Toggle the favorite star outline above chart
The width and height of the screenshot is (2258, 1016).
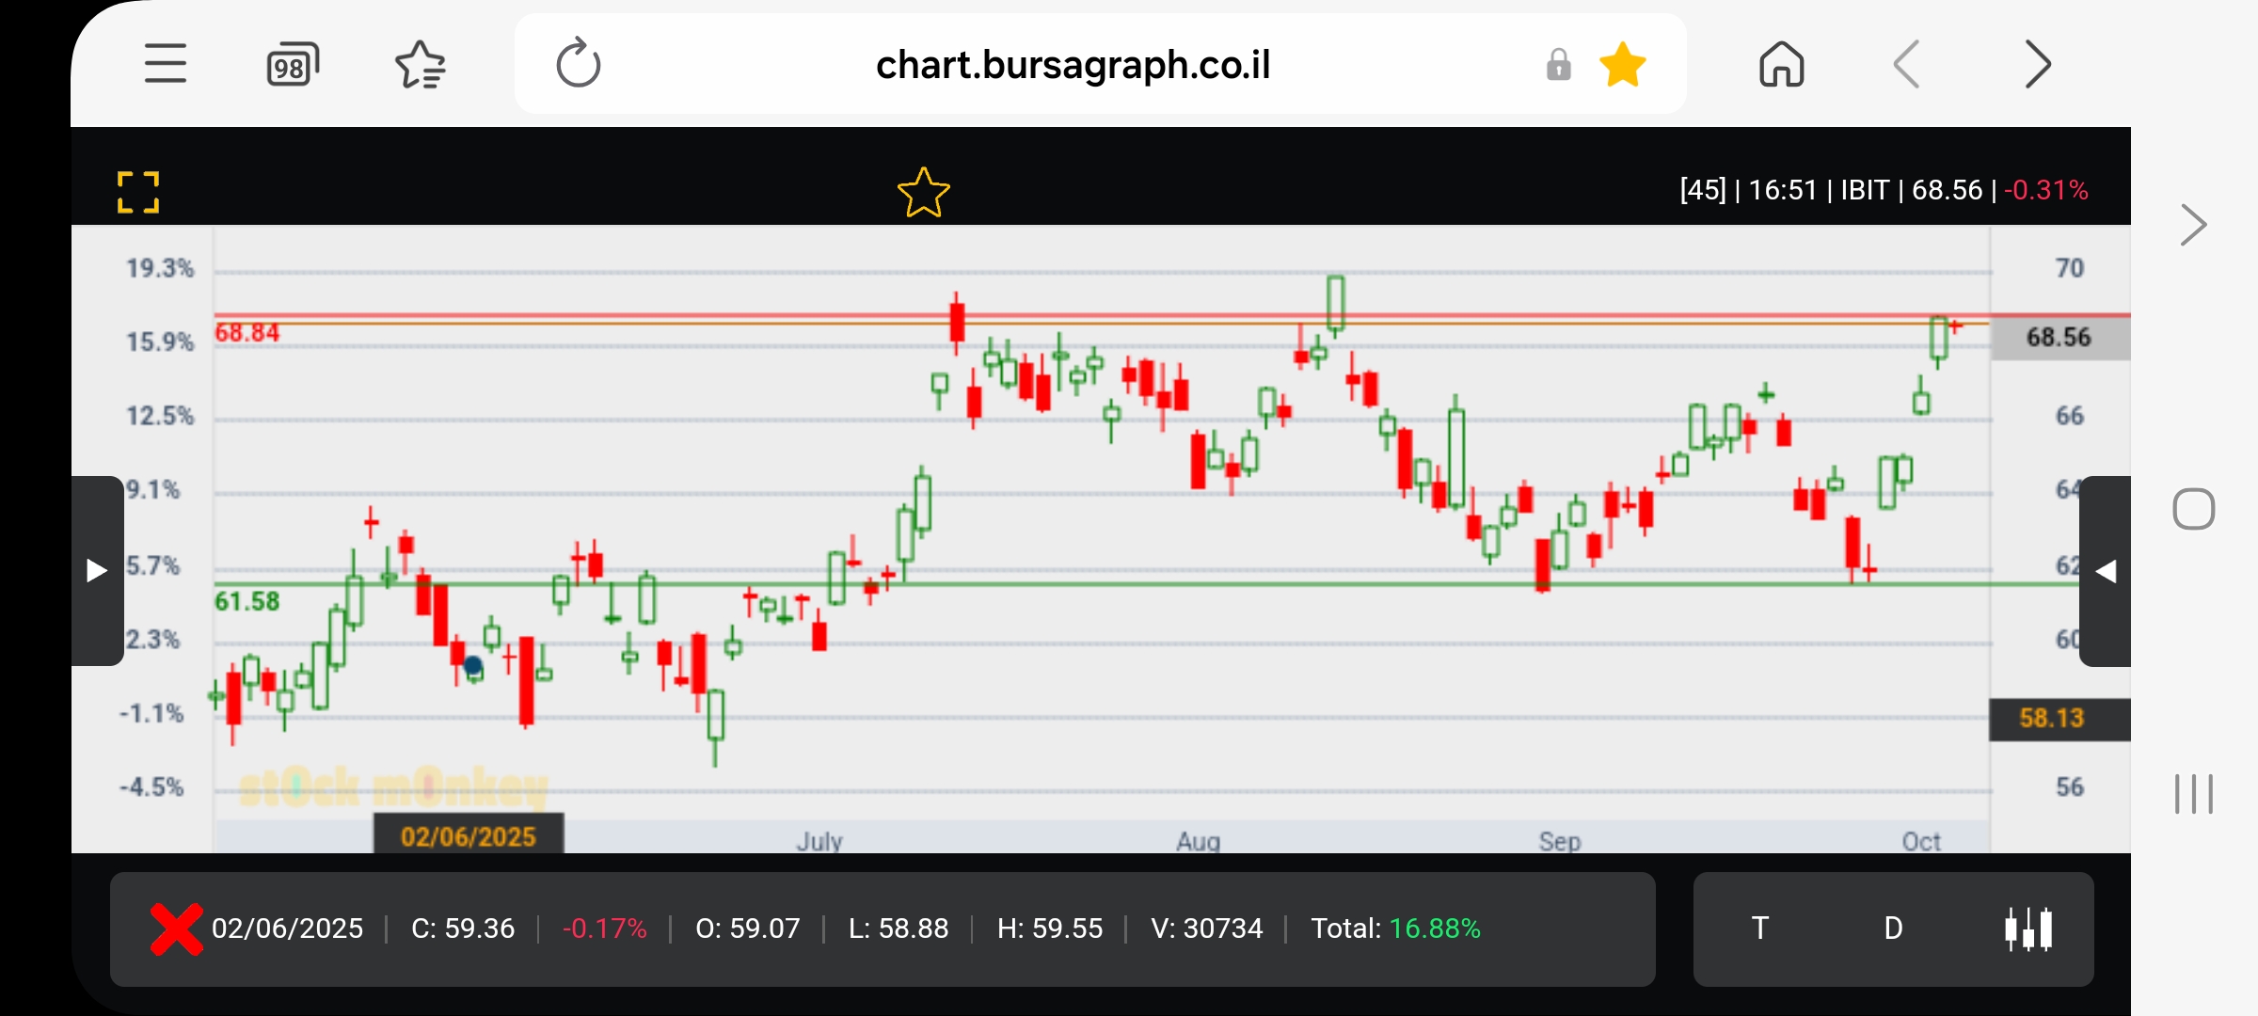(x=923, y=192)
